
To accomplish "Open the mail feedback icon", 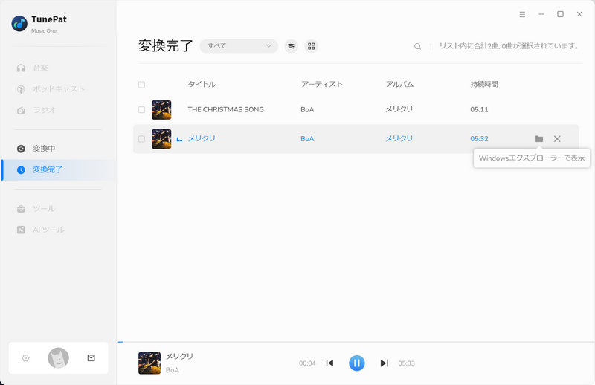I will [x=91, y=358].
